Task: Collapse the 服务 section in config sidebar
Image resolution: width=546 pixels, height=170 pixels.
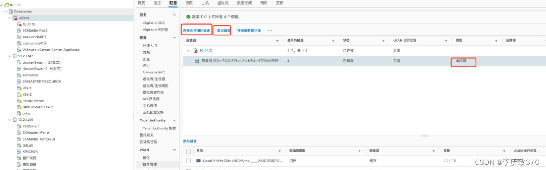Action: (x=174, y=15)
